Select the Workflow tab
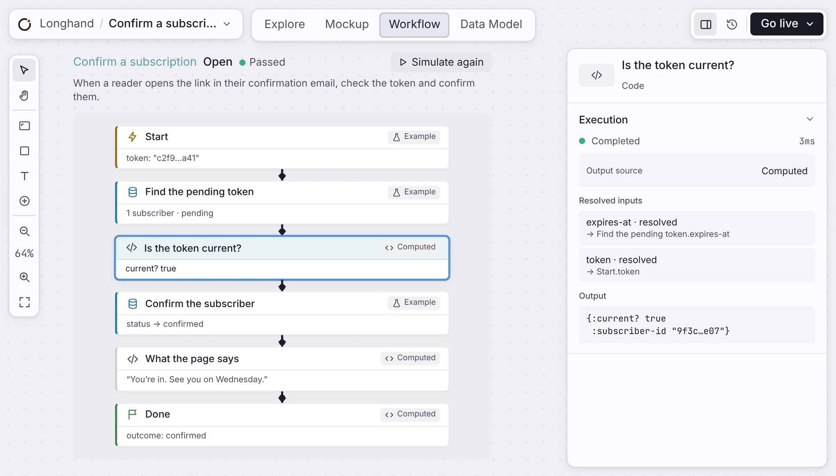The height and width of the screenshot is (476, 836). pyautogui.click(x=414, y=24)
